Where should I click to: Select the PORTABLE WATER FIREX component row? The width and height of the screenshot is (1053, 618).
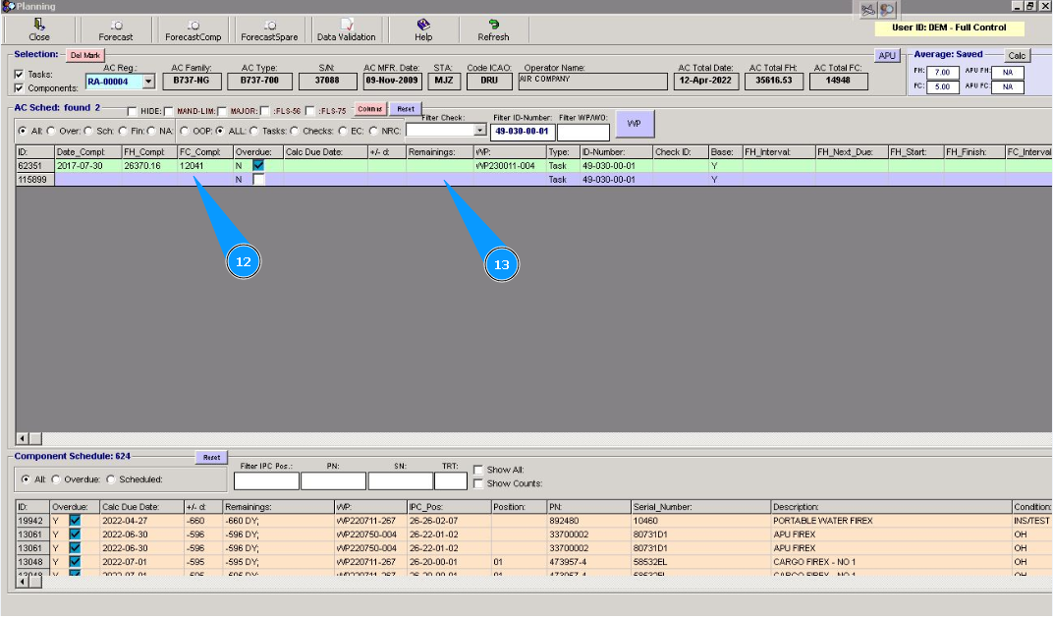[x=534, y=521]
